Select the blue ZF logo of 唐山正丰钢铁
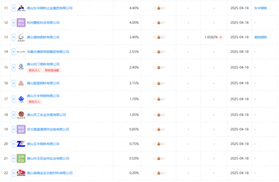Viewport: 279px width, 182px height. pos(21,144)
